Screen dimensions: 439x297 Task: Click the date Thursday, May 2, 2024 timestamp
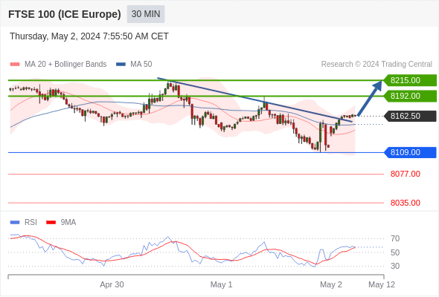pyautogui.click(x=89, y=36)
